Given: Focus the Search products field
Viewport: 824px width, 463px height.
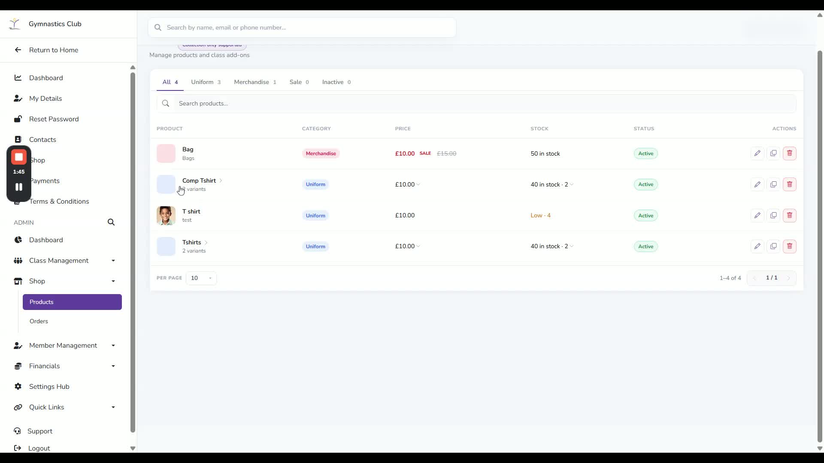Looking at the screenshot, I should pos(476,103).
